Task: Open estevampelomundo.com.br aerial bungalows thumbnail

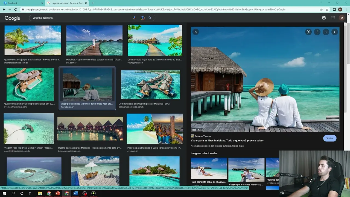Action: pos(150,85)
